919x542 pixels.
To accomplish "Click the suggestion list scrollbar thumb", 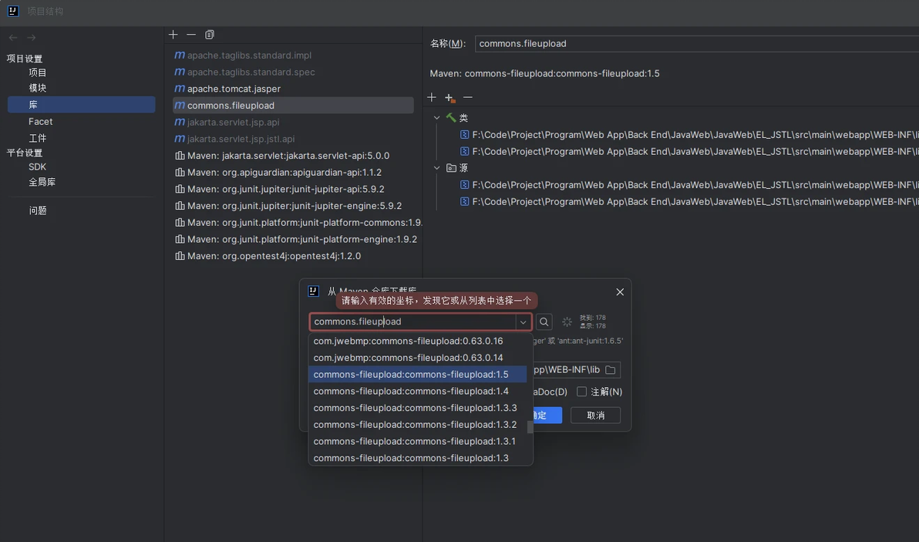I will (530, 427).
